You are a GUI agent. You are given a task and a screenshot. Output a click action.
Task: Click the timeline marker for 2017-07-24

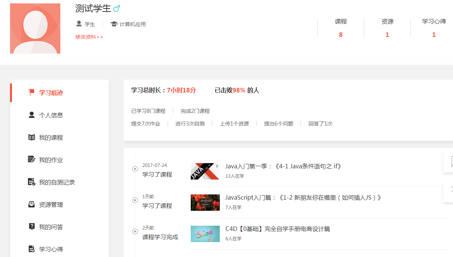click(135, 169)
